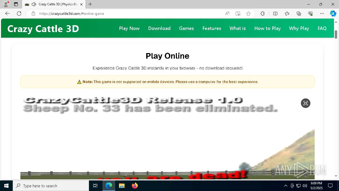Open a new tab with plus button
This screenshot has width=339, height=191.
(x=90, y=4)
